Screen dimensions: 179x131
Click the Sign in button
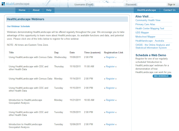(171, 4)
